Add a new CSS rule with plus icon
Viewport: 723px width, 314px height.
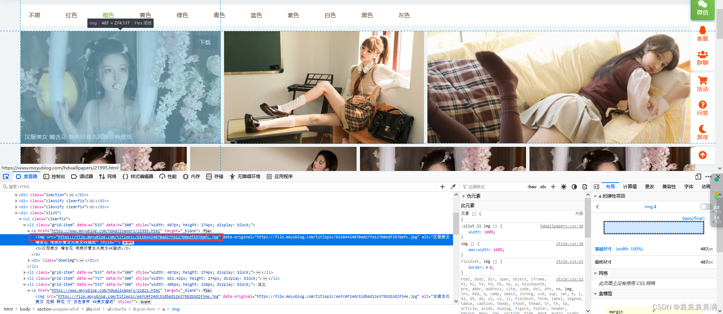tap(553, 187)
